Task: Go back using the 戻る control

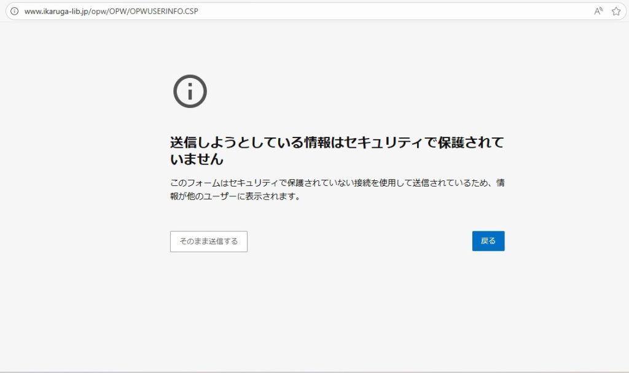Action: 488,240
